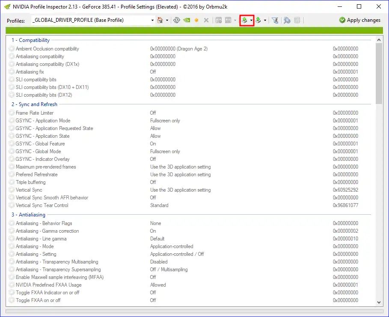Create a new profile with the sun icon
This screenshot has width=389, height=317.
pos(196,20)
